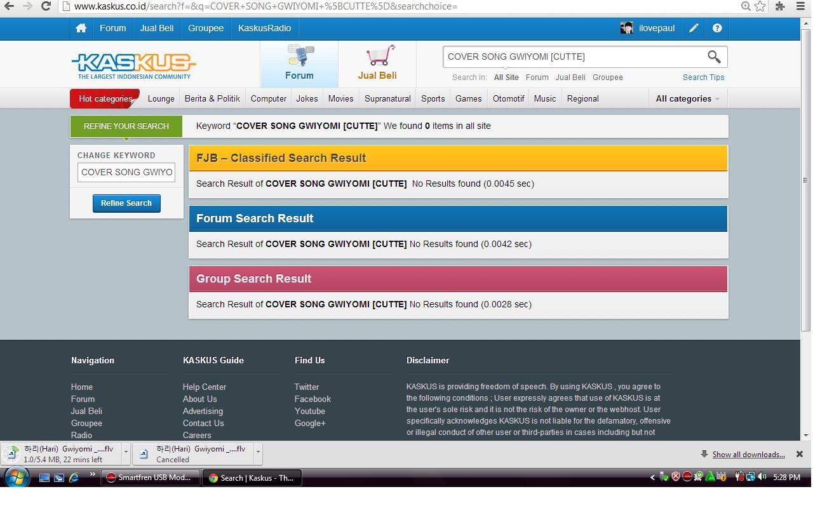Click the battery power tray icon
The width and height of the screenshot is (813, 508).
[x=739, y=477]
